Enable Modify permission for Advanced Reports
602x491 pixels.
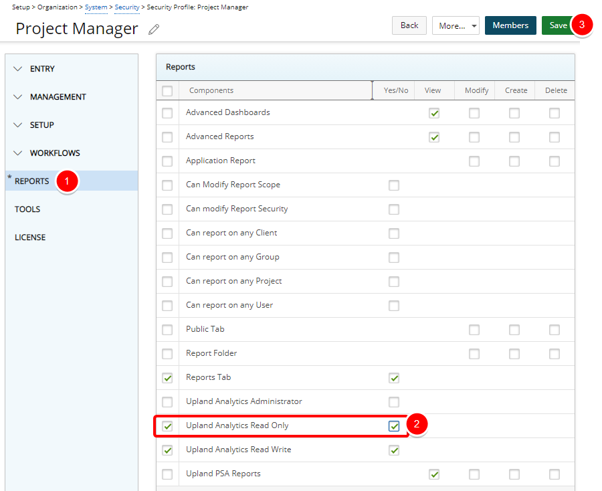coord(474,137)
